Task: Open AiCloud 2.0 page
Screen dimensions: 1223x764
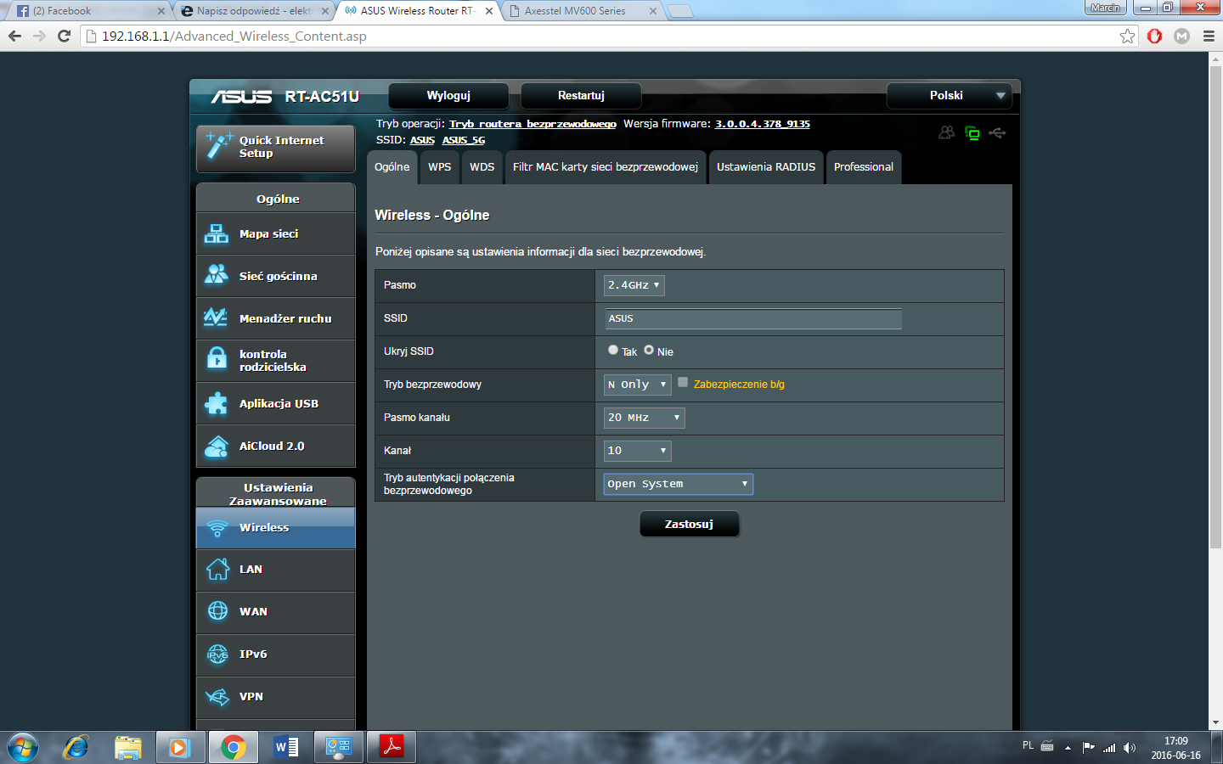Action: coord(276,446)
